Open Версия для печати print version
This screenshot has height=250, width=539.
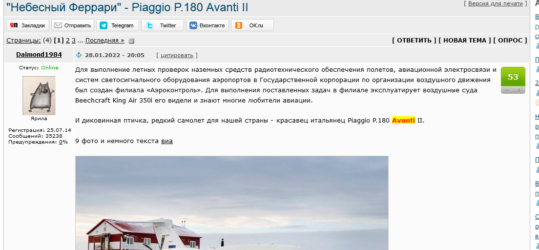(x=496, y=3)
